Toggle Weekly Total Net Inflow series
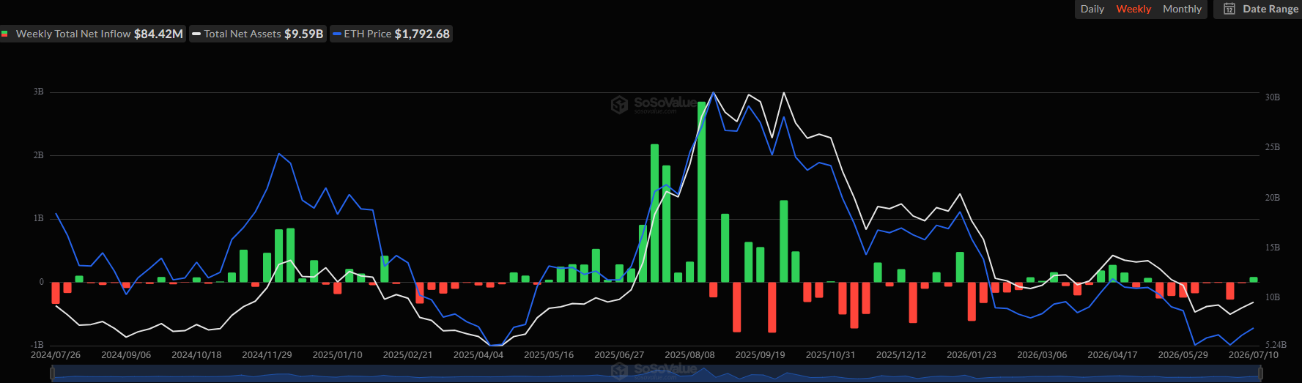This screenshot has height=383, width=1302. click(92, 34)
